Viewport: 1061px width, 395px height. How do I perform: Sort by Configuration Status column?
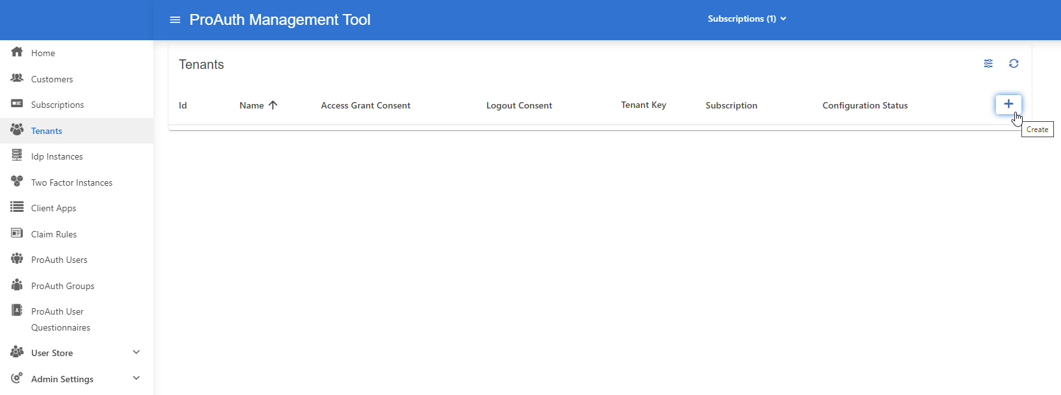tap(865, 105)
